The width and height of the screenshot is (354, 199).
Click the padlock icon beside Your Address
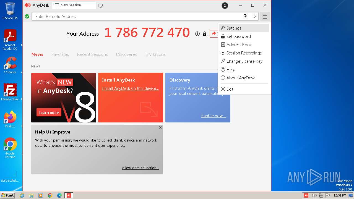coord(205,34)
